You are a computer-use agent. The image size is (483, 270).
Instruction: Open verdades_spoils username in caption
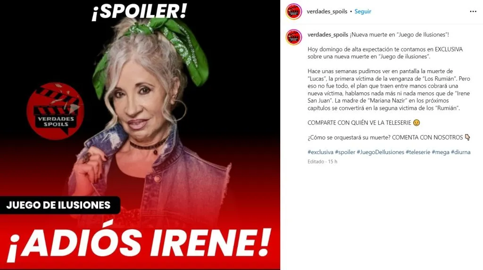click(328, 35)
